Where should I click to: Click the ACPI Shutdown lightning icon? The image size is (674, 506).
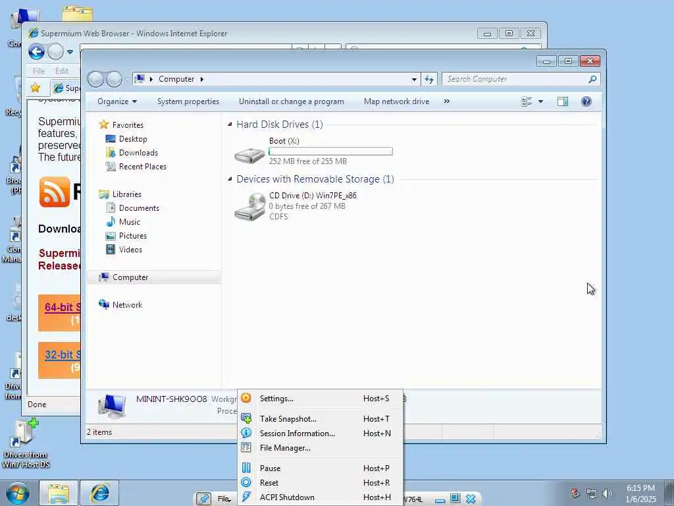click(246, 497)
